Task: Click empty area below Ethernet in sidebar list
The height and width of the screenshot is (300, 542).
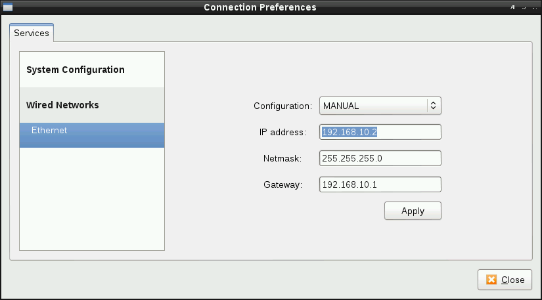Action: tap(92, 198)
